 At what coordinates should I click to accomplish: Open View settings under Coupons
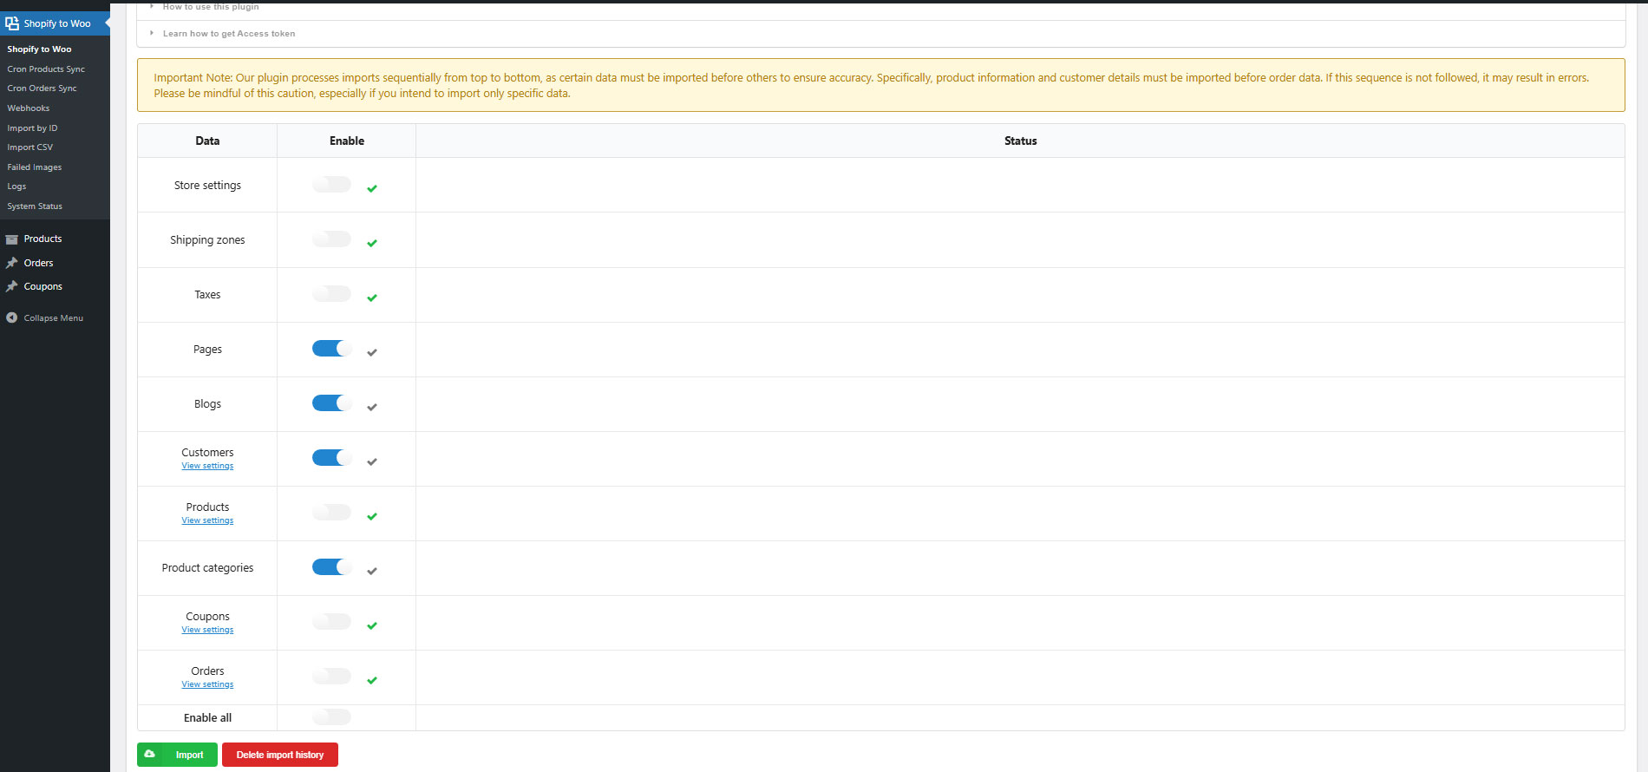click(207, 630)
